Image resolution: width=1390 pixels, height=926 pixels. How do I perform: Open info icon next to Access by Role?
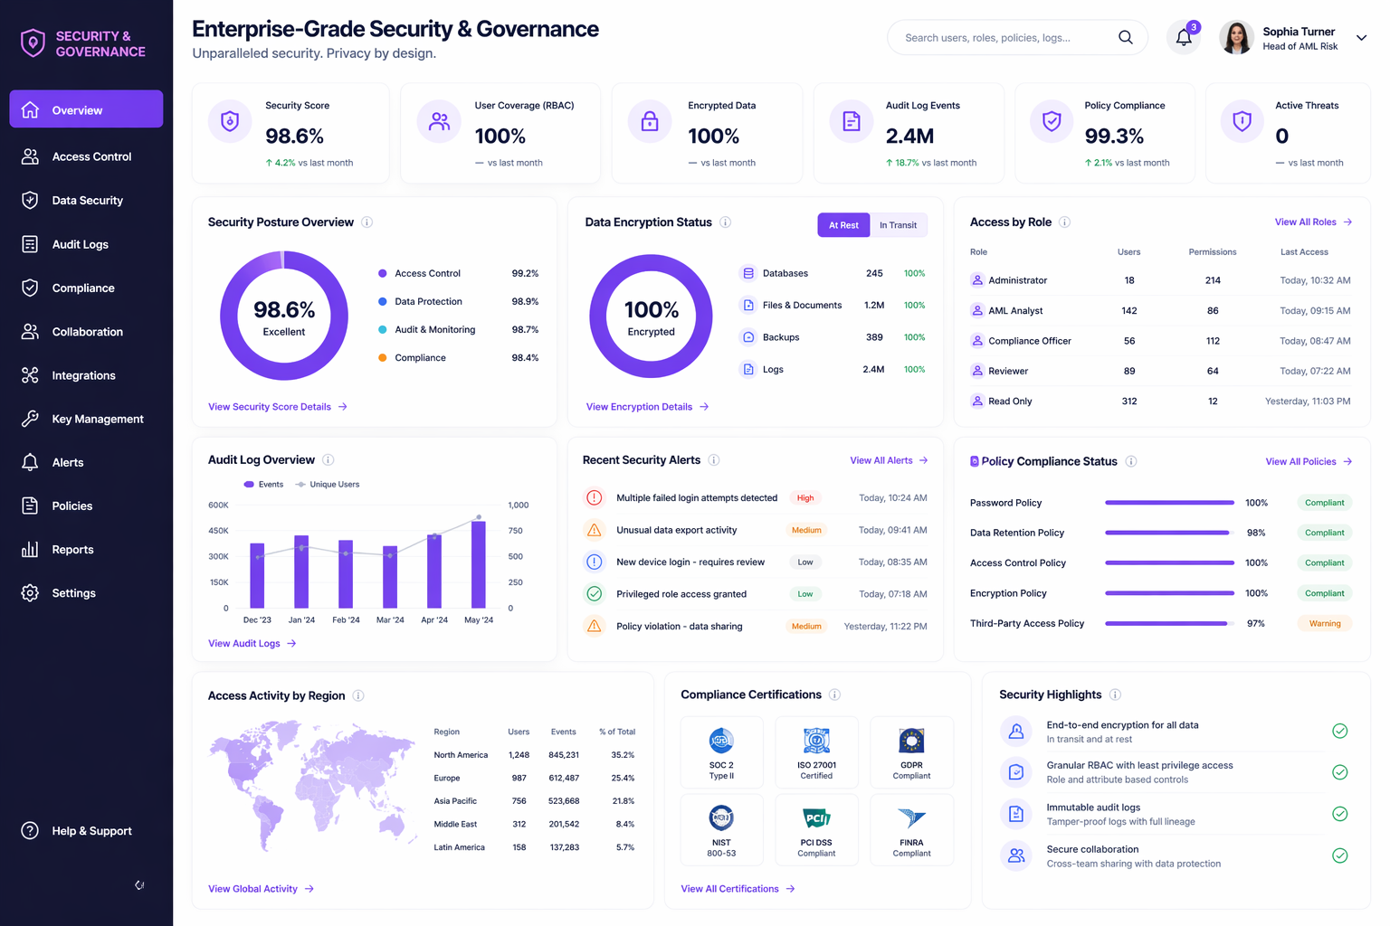1064,222
